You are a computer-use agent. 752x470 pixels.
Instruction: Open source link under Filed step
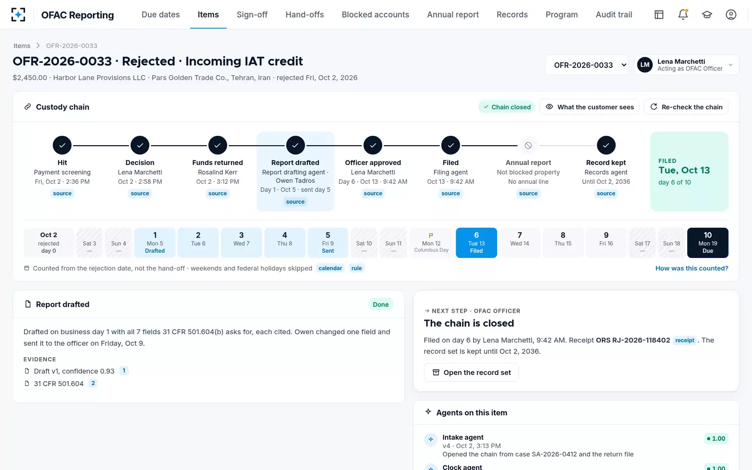click(x=451, y=194)
